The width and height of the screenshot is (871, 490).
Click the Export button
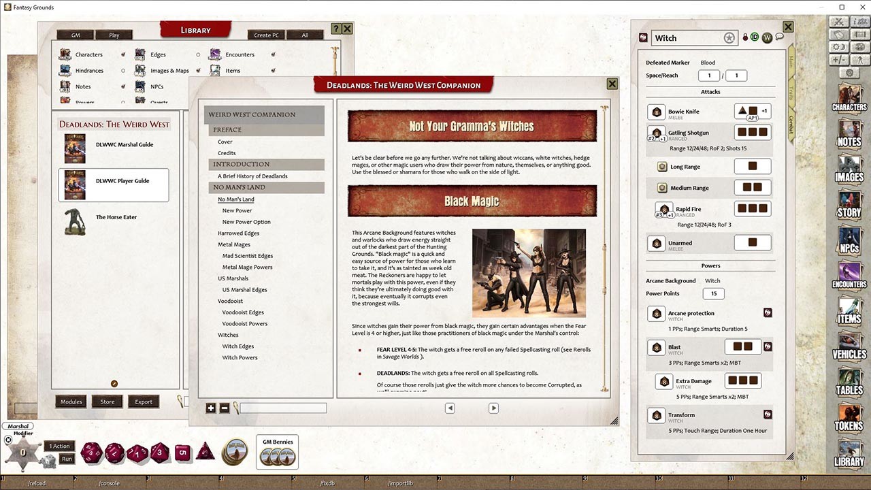[144, 402]
